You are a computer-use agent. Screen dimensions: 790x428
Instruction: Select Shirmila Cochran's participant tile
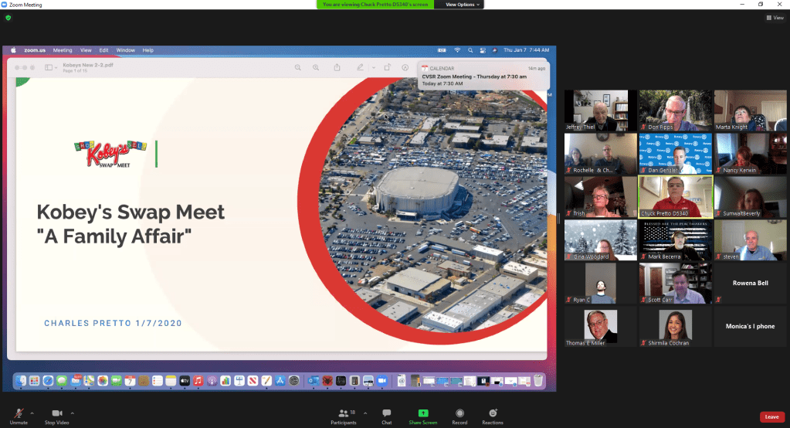click(674, 326)
